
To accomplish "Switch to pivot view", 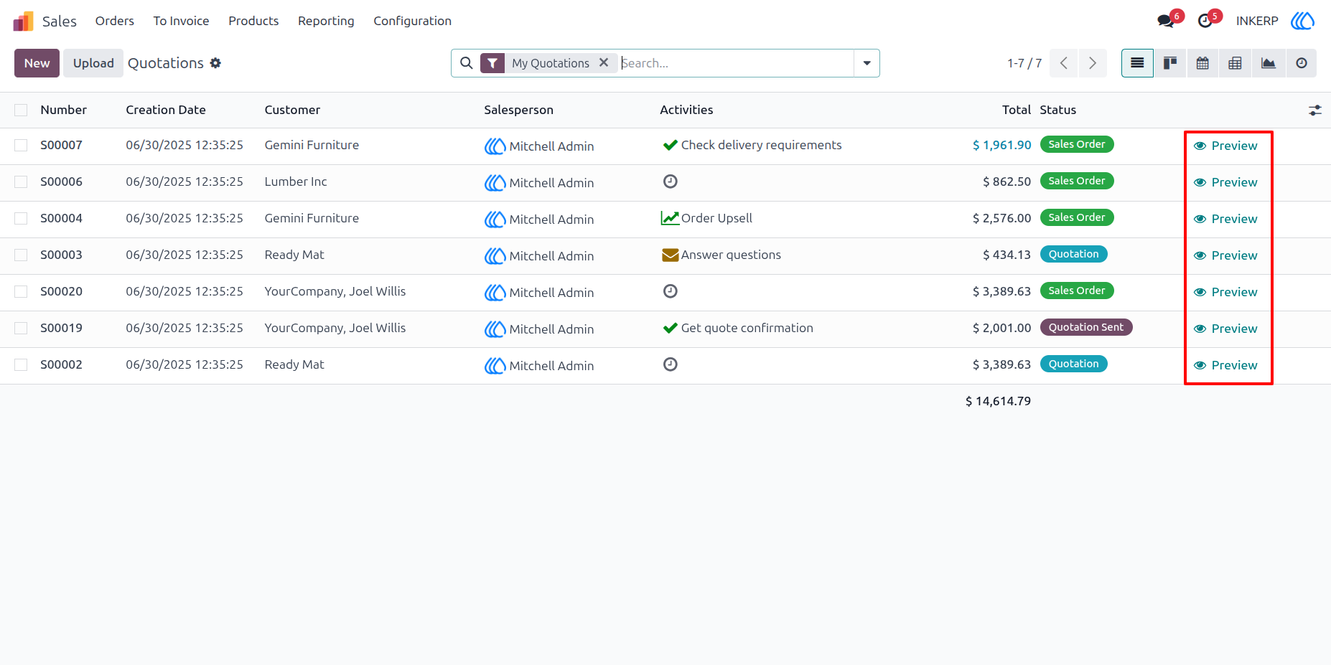I will click(x=1235, y=63).
